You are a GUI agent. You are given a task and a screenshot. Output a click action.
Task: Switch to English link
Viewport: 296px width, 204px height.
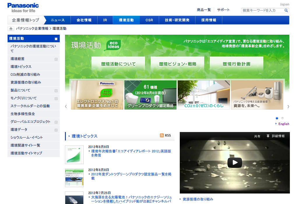[284, 124]
